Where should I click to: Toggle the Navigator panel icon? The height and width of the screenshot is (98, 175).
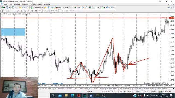(x=20, y=7)
